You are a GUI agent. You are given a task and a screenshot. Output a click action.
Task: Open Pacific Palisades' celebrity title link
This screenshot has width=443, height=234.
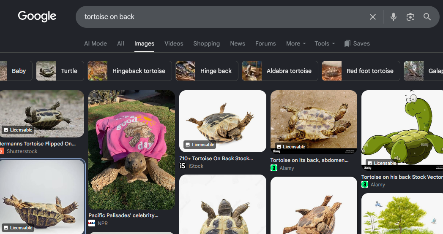tap(123, 215)
